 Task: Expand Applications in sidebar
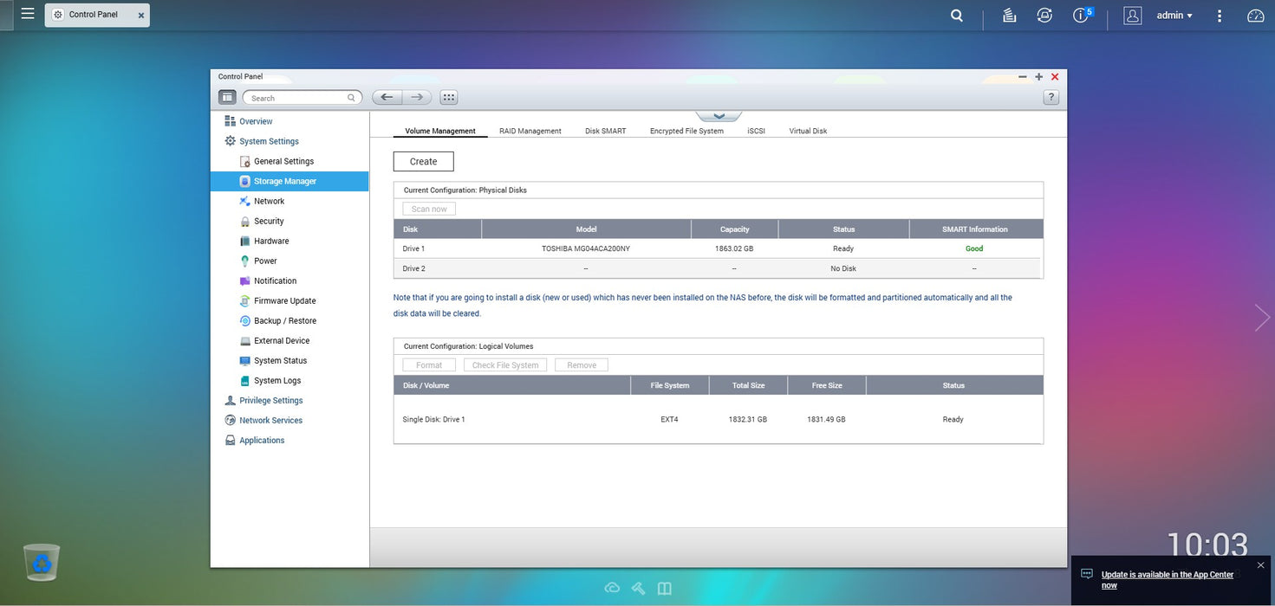(x=262, y=441)
